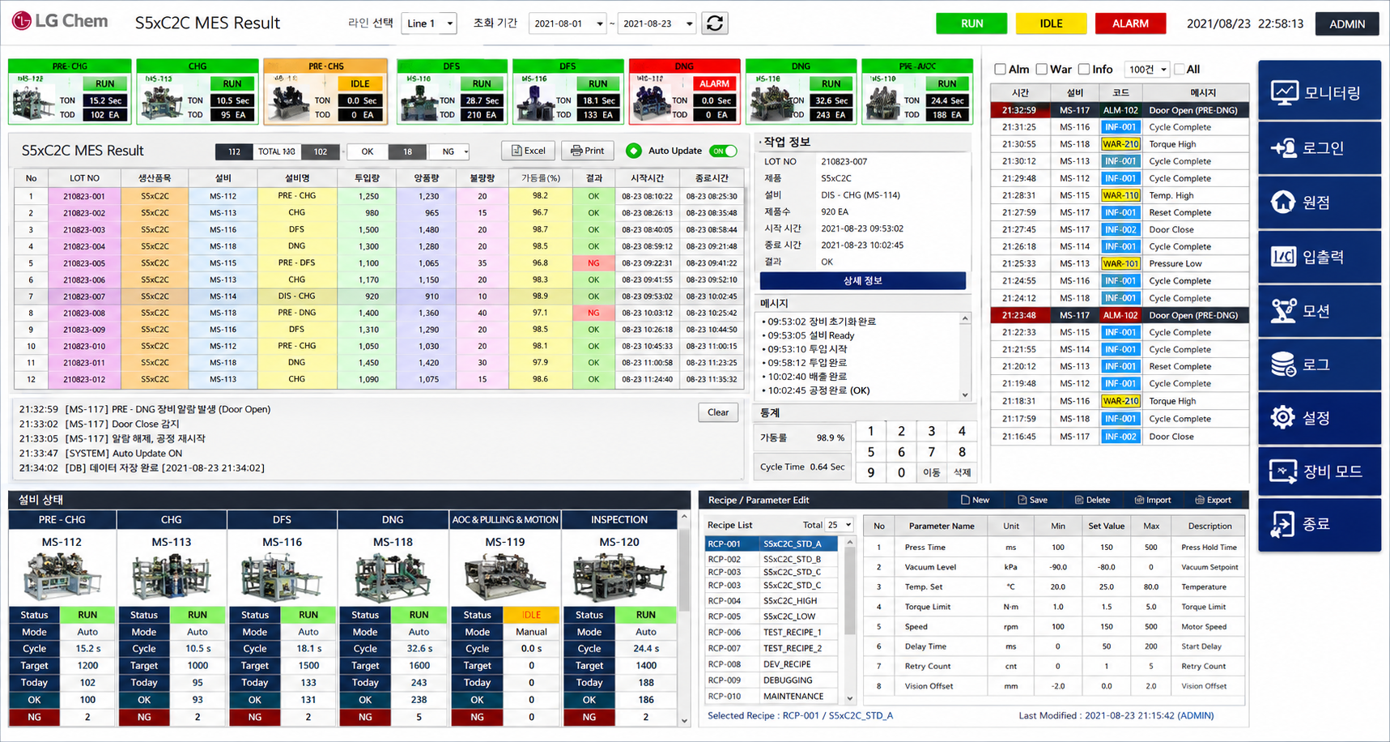Open the 2021-08-01 start date dropdown

[x=567, y=23]
